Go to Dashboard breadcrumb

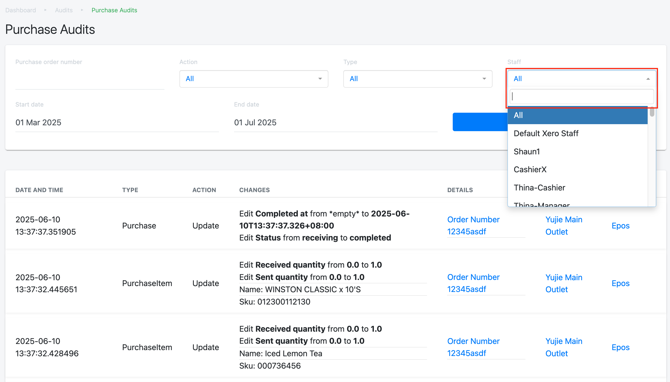[21, 10]
